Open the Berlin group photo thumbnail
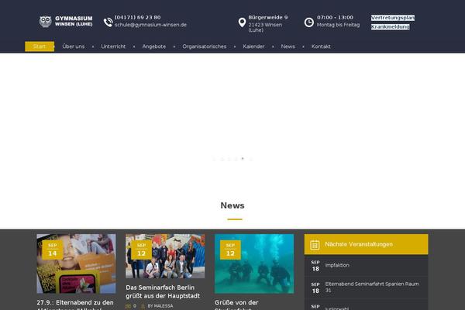 pos(165,256)
